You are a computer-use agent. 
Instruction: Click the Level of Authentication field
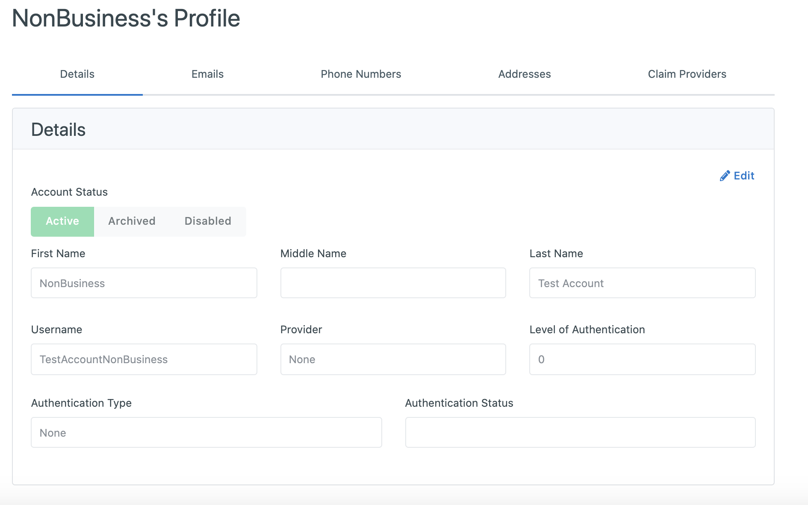pos(643,359)
